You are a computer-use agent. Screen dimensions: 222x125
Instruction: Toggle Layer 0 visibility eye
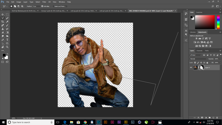[191, 67]
